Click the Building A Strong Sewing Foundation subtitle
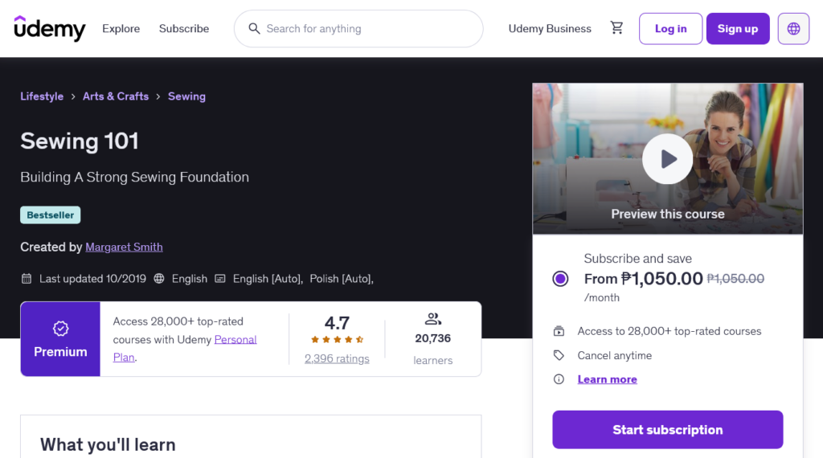This screenshot has height=458, width=823. tap(135, 177)
